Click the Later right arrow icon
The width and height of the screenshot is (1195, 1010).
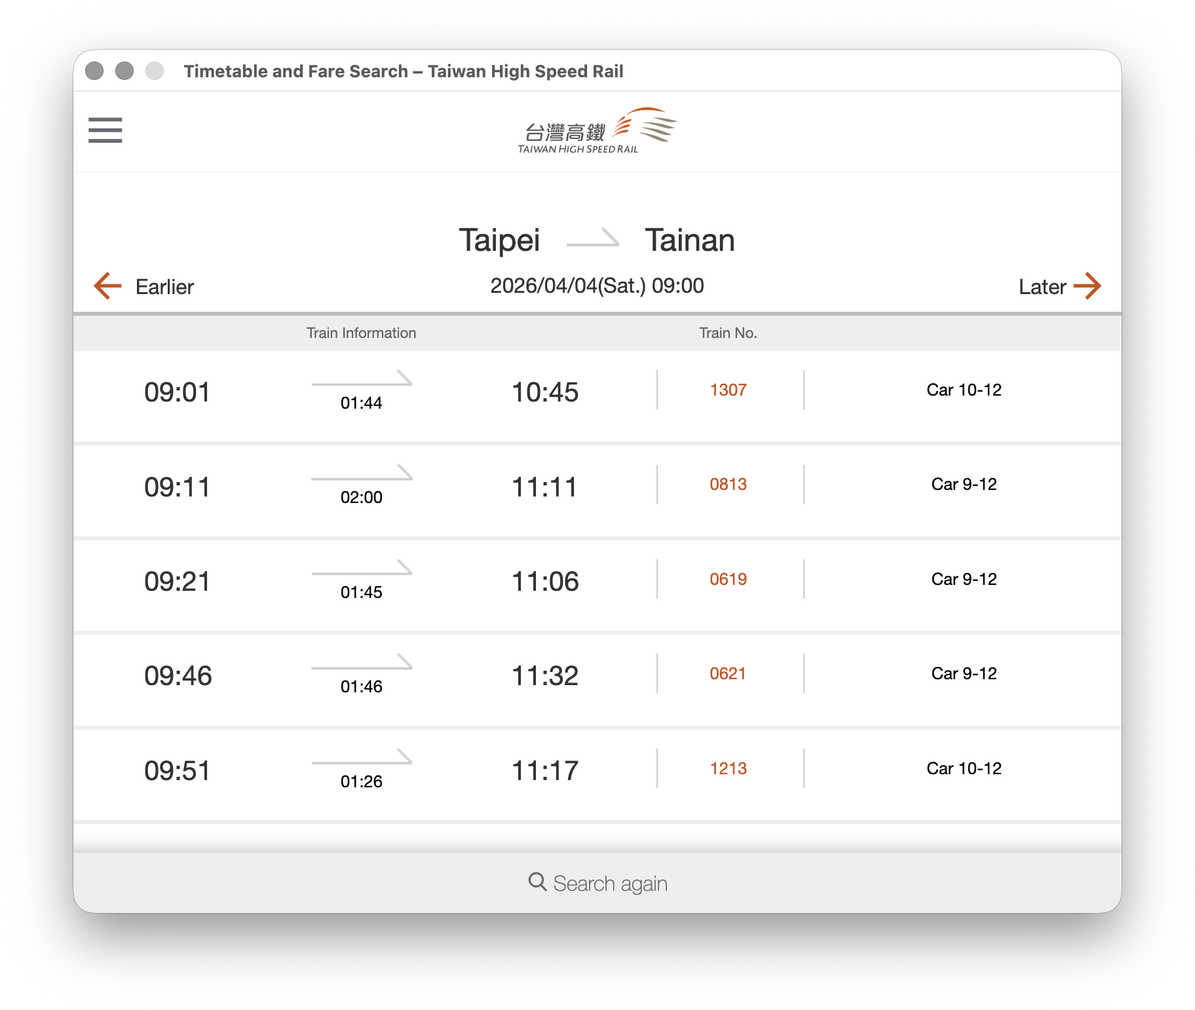[x=1087, y=286]
